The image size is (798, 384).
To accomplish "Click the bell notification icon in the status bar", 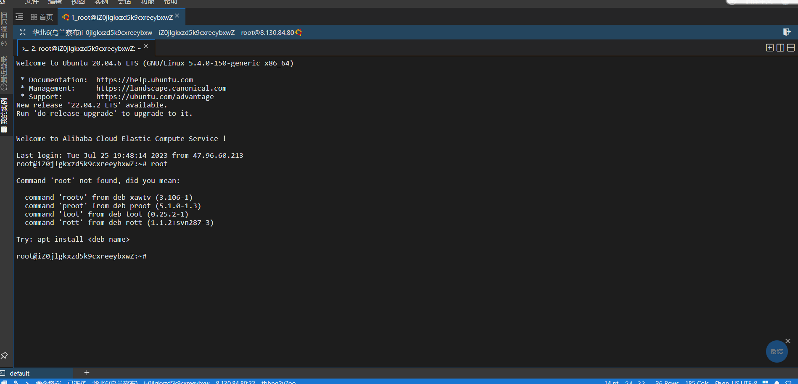I will 777,382.
